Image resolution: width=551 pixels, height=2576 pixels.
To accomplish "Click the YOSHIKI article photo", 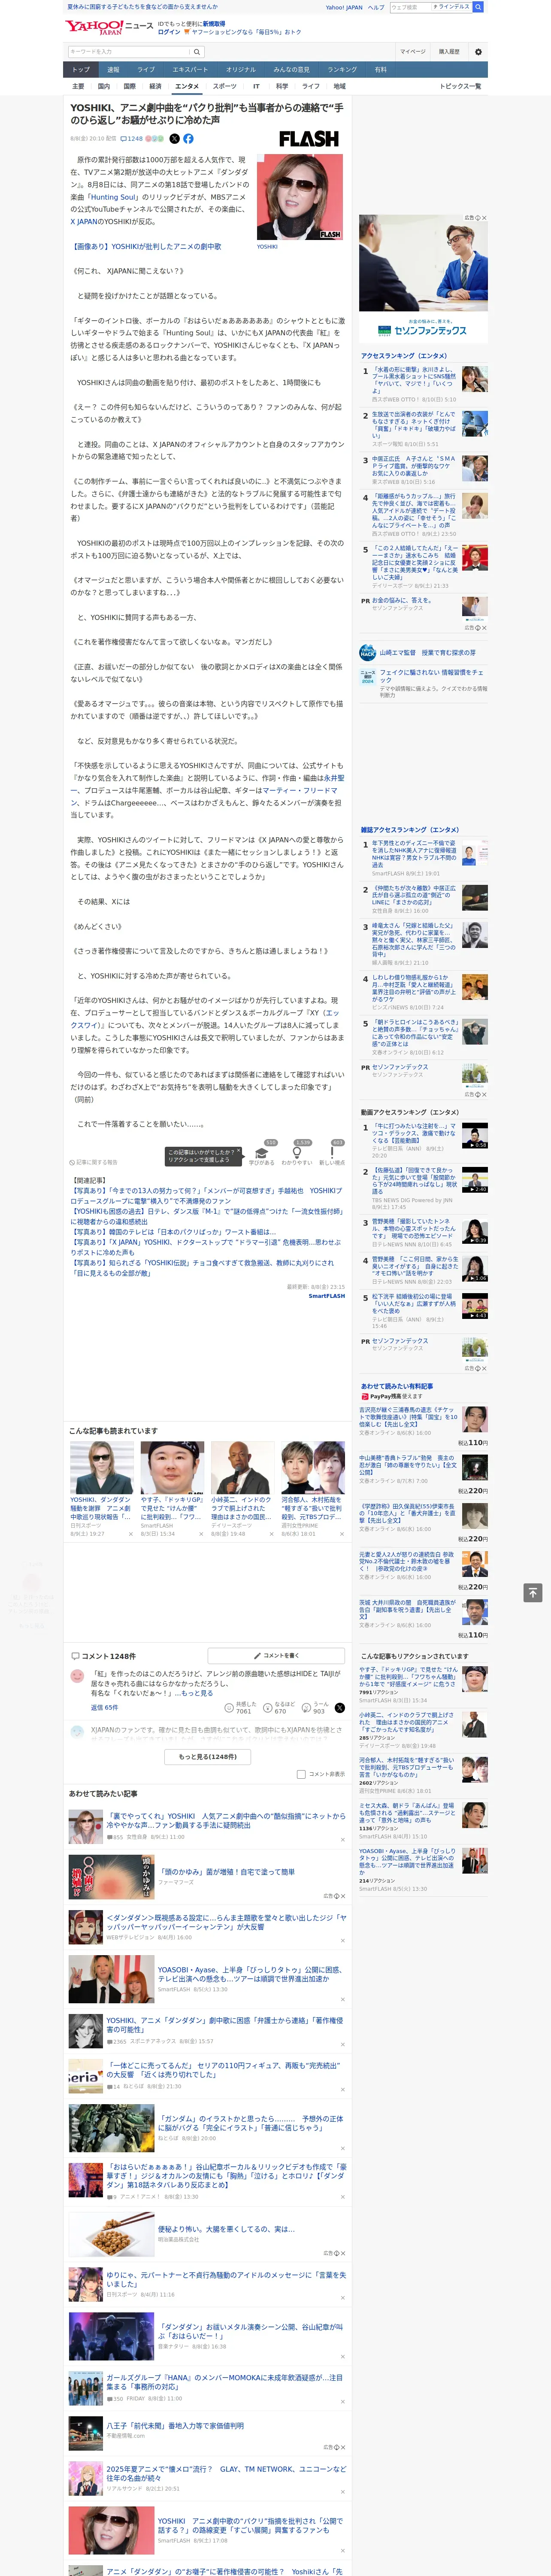I will click(300, 197).
